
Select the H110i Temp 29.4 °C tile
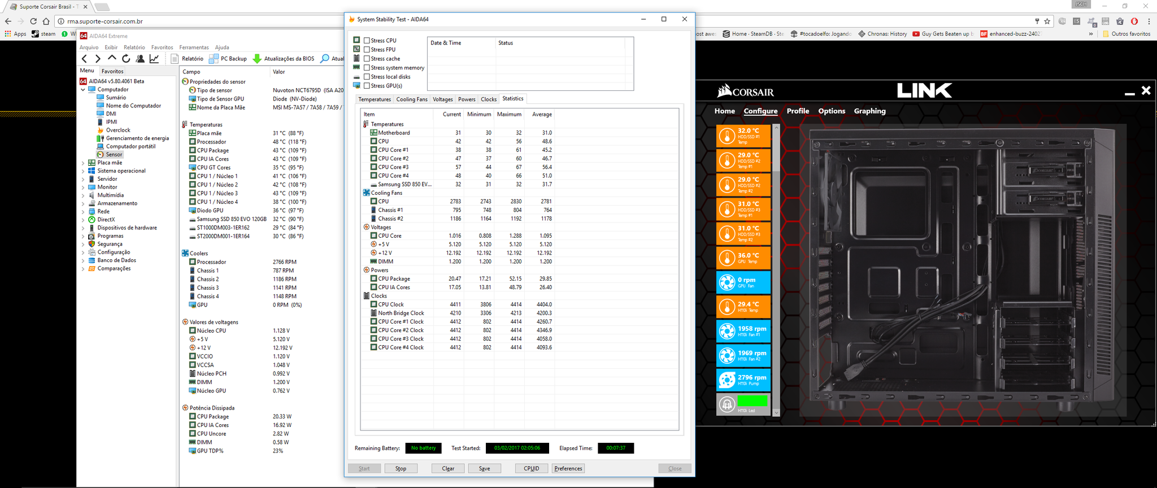[743, 307]
